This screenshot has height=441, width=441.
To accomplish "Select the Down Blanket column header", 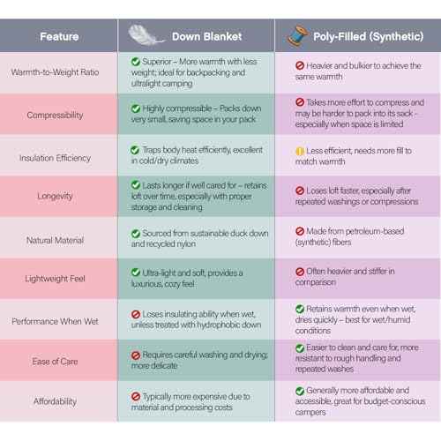I will click(206, 37).
